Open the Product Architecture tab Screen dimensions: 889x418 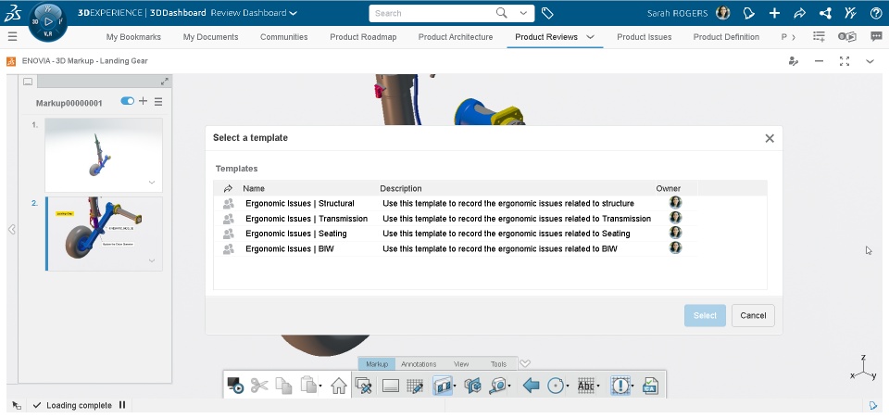tap(456, 37)
